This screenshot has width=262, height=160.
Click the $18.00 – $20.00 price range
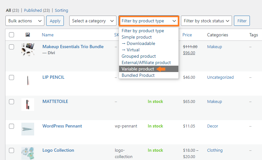pyautogui.click(x=191, y=153)
